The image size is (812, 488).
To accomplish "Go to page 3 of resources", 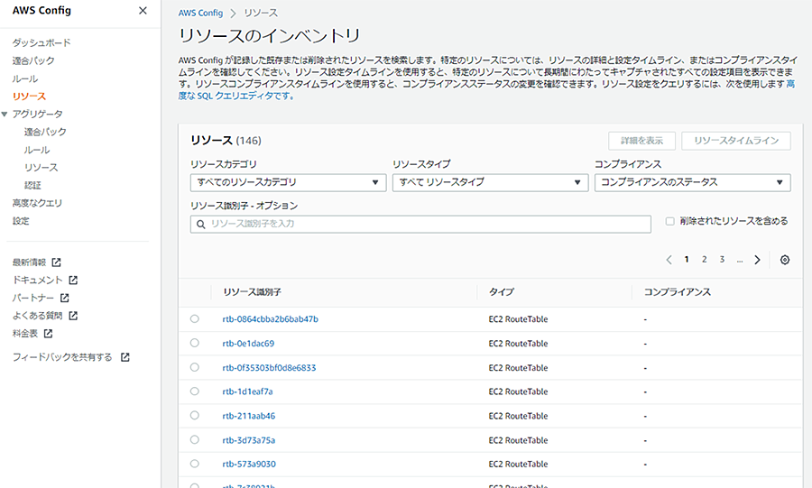I will (722, 260).
